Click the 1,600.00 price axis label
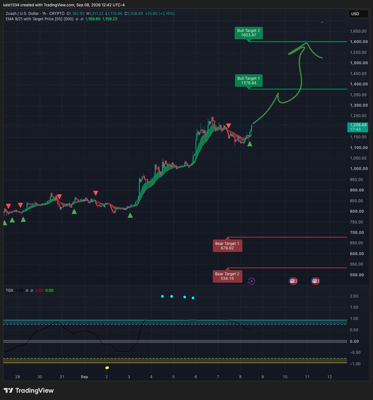Screen dimensions: 373x400 (x=359, y=42)
